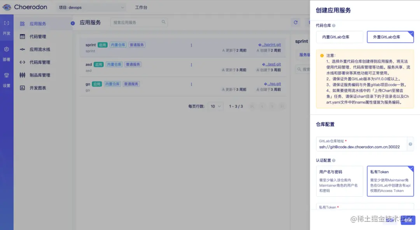
Task: Click the 搜索应用服务 search box
Action: pos(139,22)
